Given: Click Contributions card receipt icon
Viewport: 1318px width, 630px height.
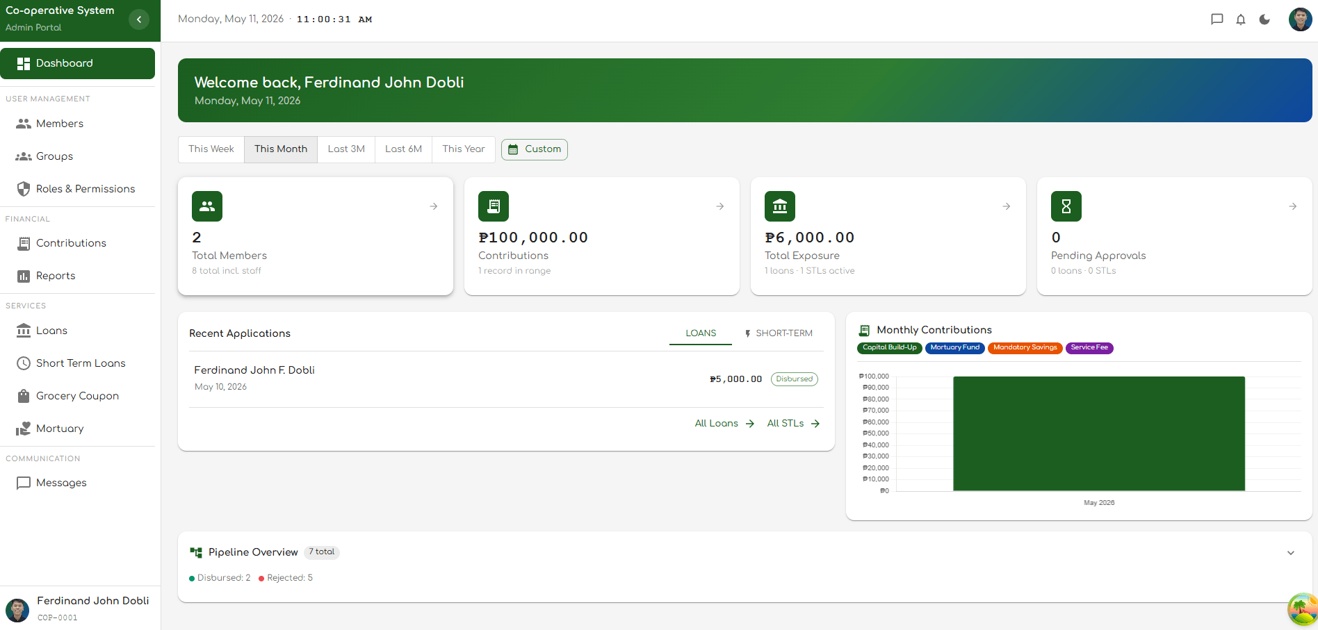Looking at the screenshot, I should 494,206.
